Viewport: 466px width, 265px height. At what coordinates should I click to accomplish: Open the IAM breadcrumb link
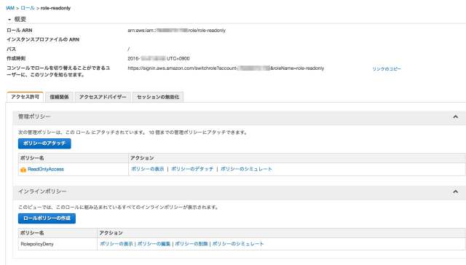pos(10,8)
